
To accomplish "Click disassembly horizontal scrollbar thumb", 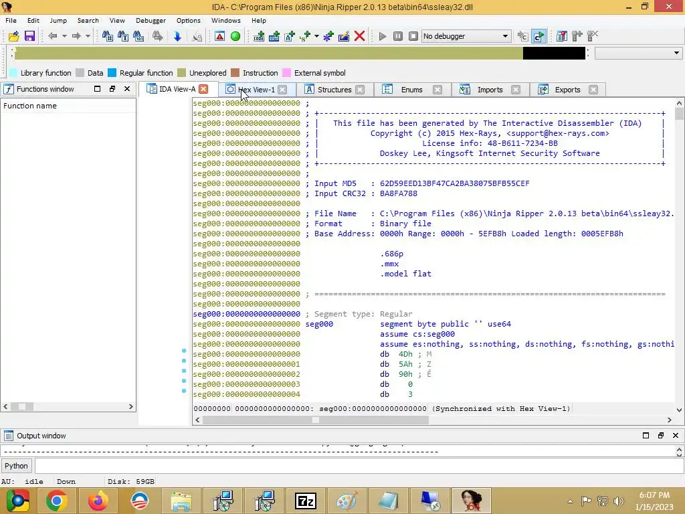I will 316,420.
